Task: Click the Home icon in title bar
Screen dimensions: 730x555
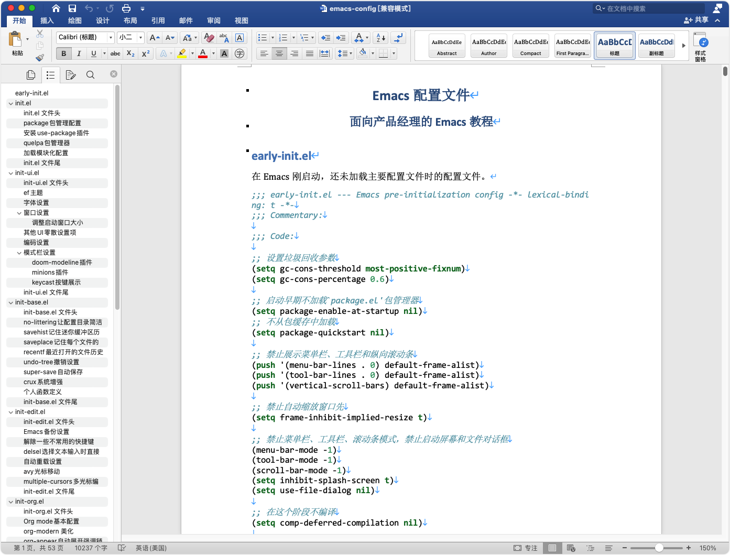Action: (56, 8)
